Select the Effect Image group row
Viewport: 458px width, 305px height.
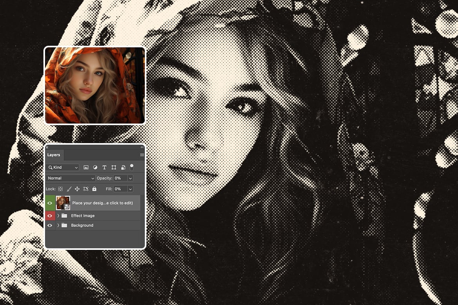[x=93, y=216]
